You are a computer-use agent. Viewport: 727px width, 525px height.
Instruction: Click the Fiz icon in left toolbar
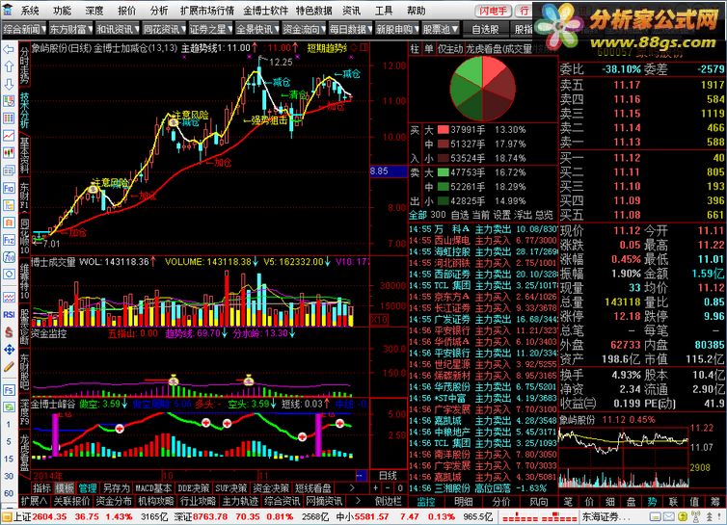click(9, 240)
